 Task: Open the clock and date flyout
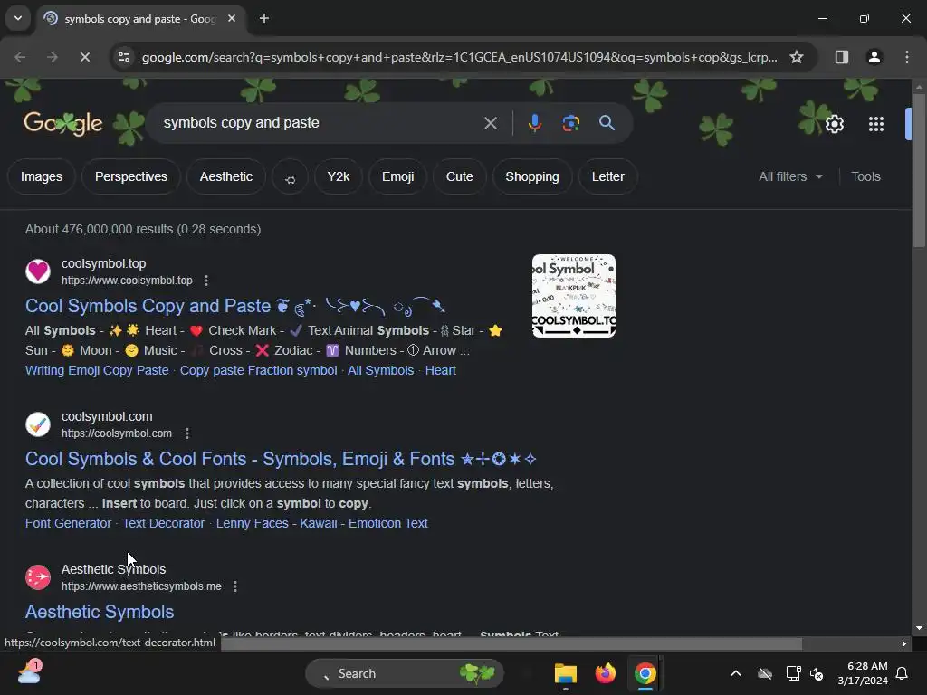coord(862,673)
